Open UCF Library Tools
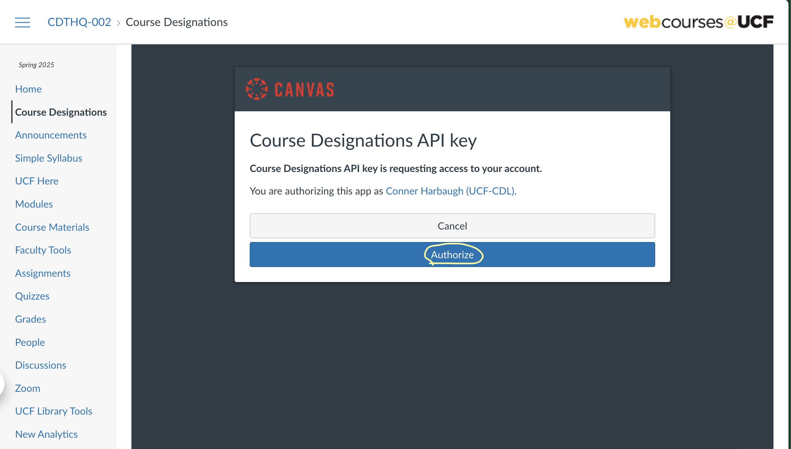This screenshot has height=449, width=791. [54, 411]
